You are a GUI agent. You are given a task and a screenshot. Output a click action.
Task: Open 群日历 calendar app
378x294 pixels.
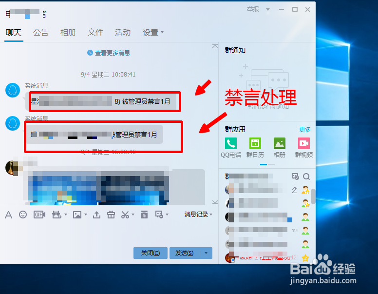pyautogui.click(x=255, y=144)
